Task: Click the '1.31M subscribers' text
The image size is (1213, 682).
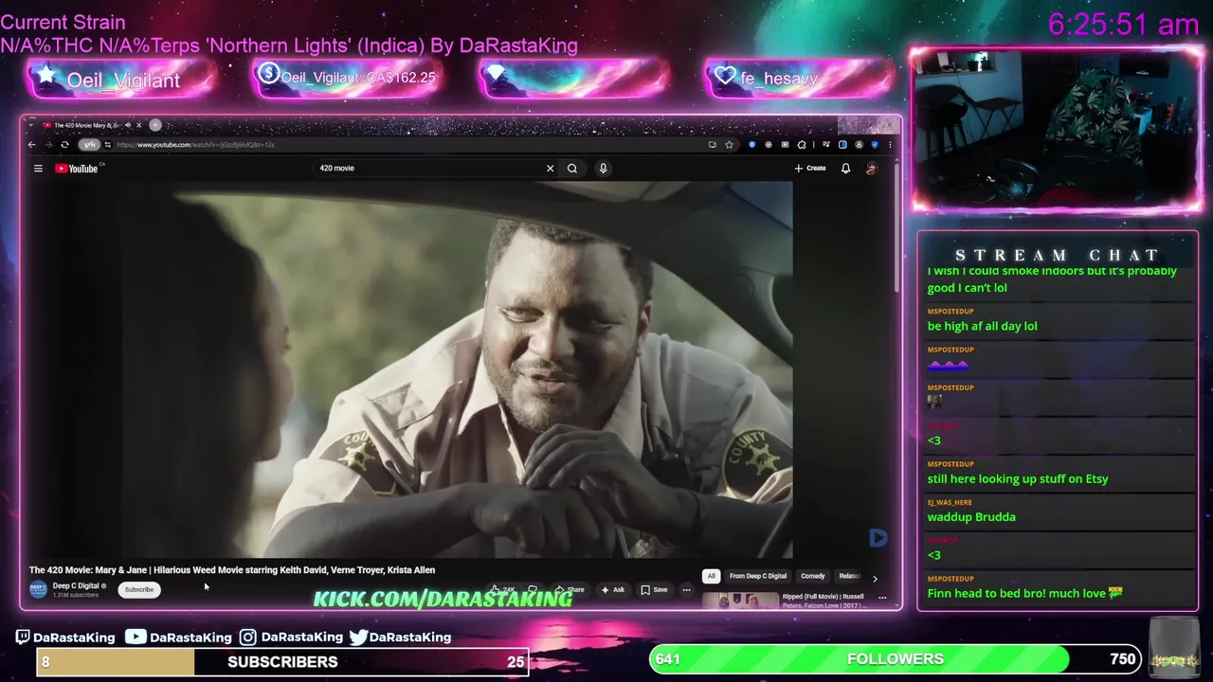Action: (x=76, y=595)
